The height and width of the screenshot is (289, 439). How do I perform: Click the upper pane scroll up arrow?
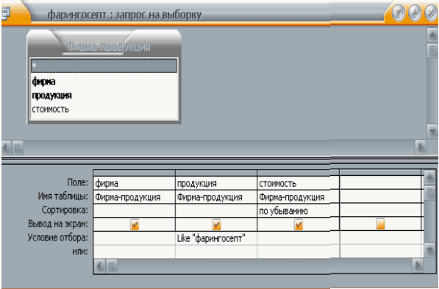[432, 35]
